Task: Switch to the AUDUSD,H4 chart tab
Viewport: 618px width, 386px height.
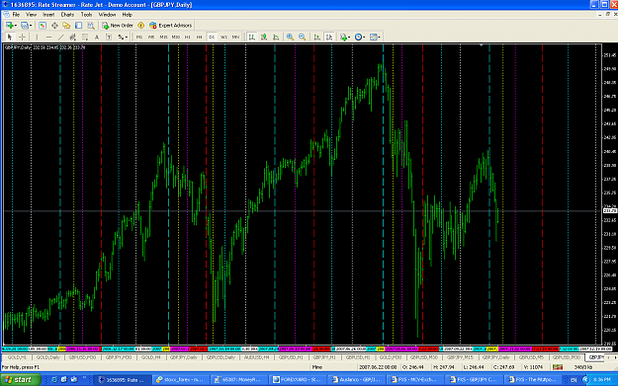Action: pyautogui.click(x=256, y=357)
